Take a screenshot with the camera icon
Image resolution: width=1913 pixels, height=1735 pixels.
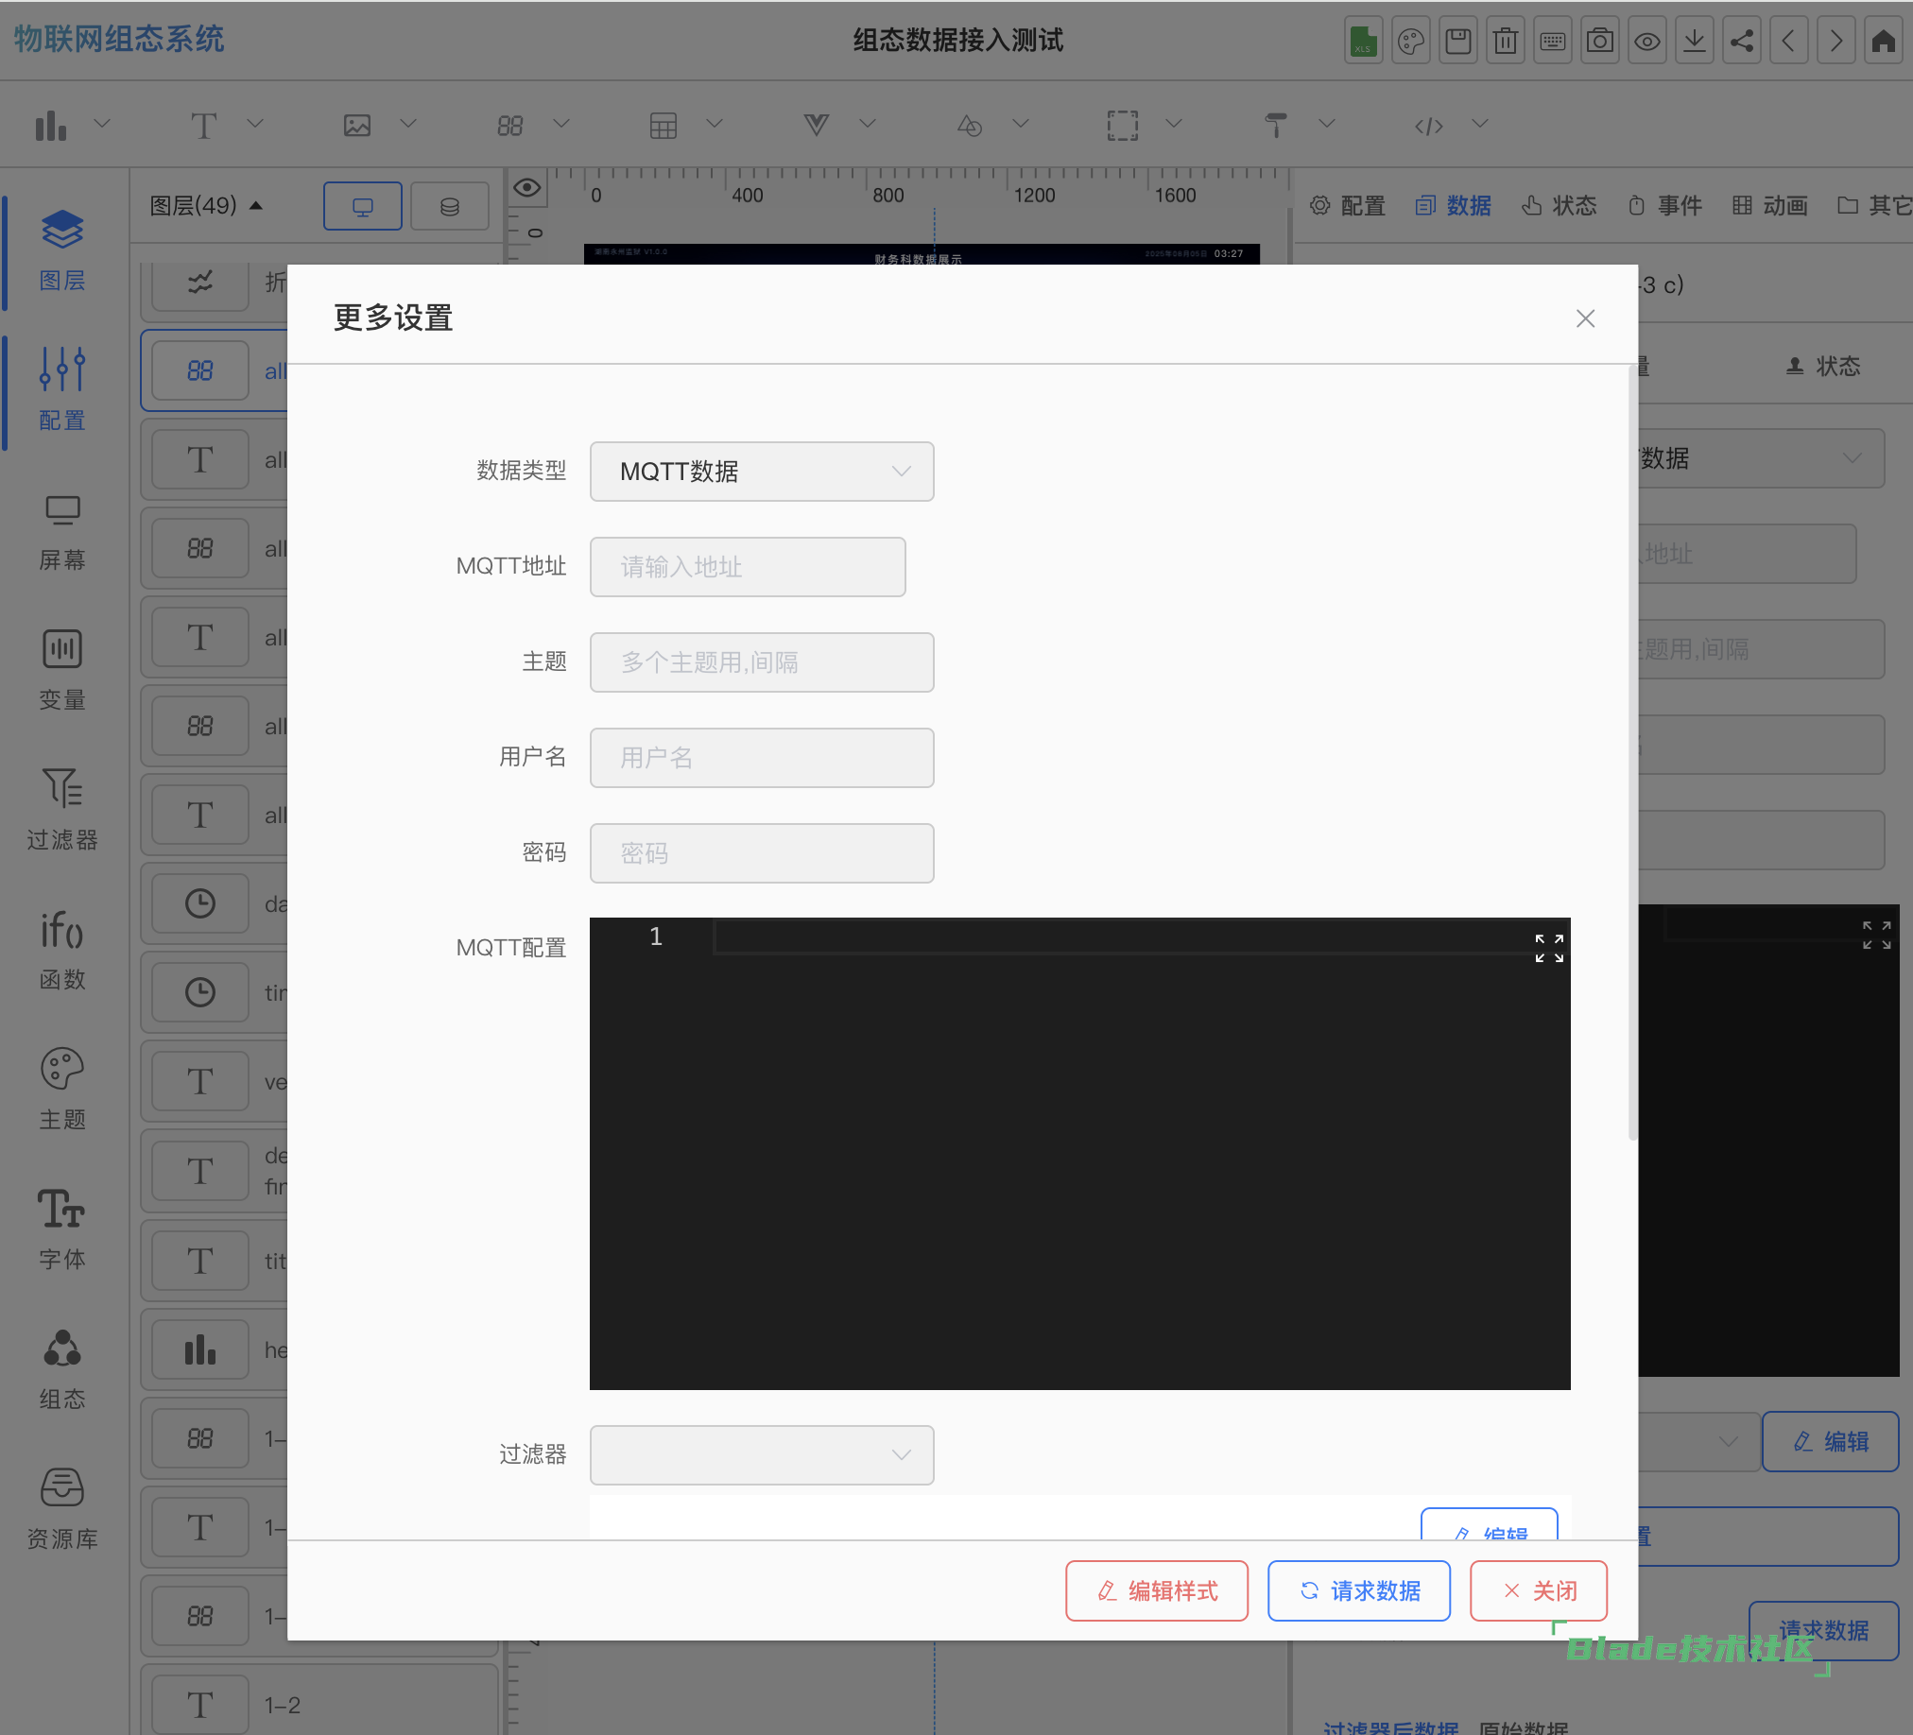click(x=1601, y=41)
